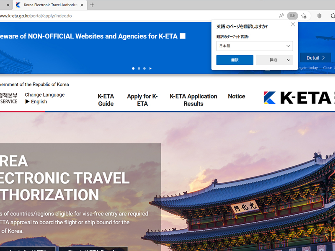This screenshot has width=335, height=251.
Task: Click 'Government of the Republic of Korea' text
Action: [x=34, y=85]
